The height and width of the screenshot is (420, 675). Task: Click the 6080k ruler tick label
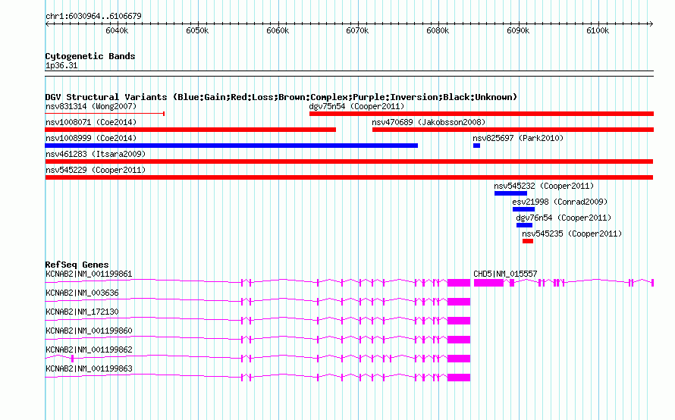tap(438, 31)
